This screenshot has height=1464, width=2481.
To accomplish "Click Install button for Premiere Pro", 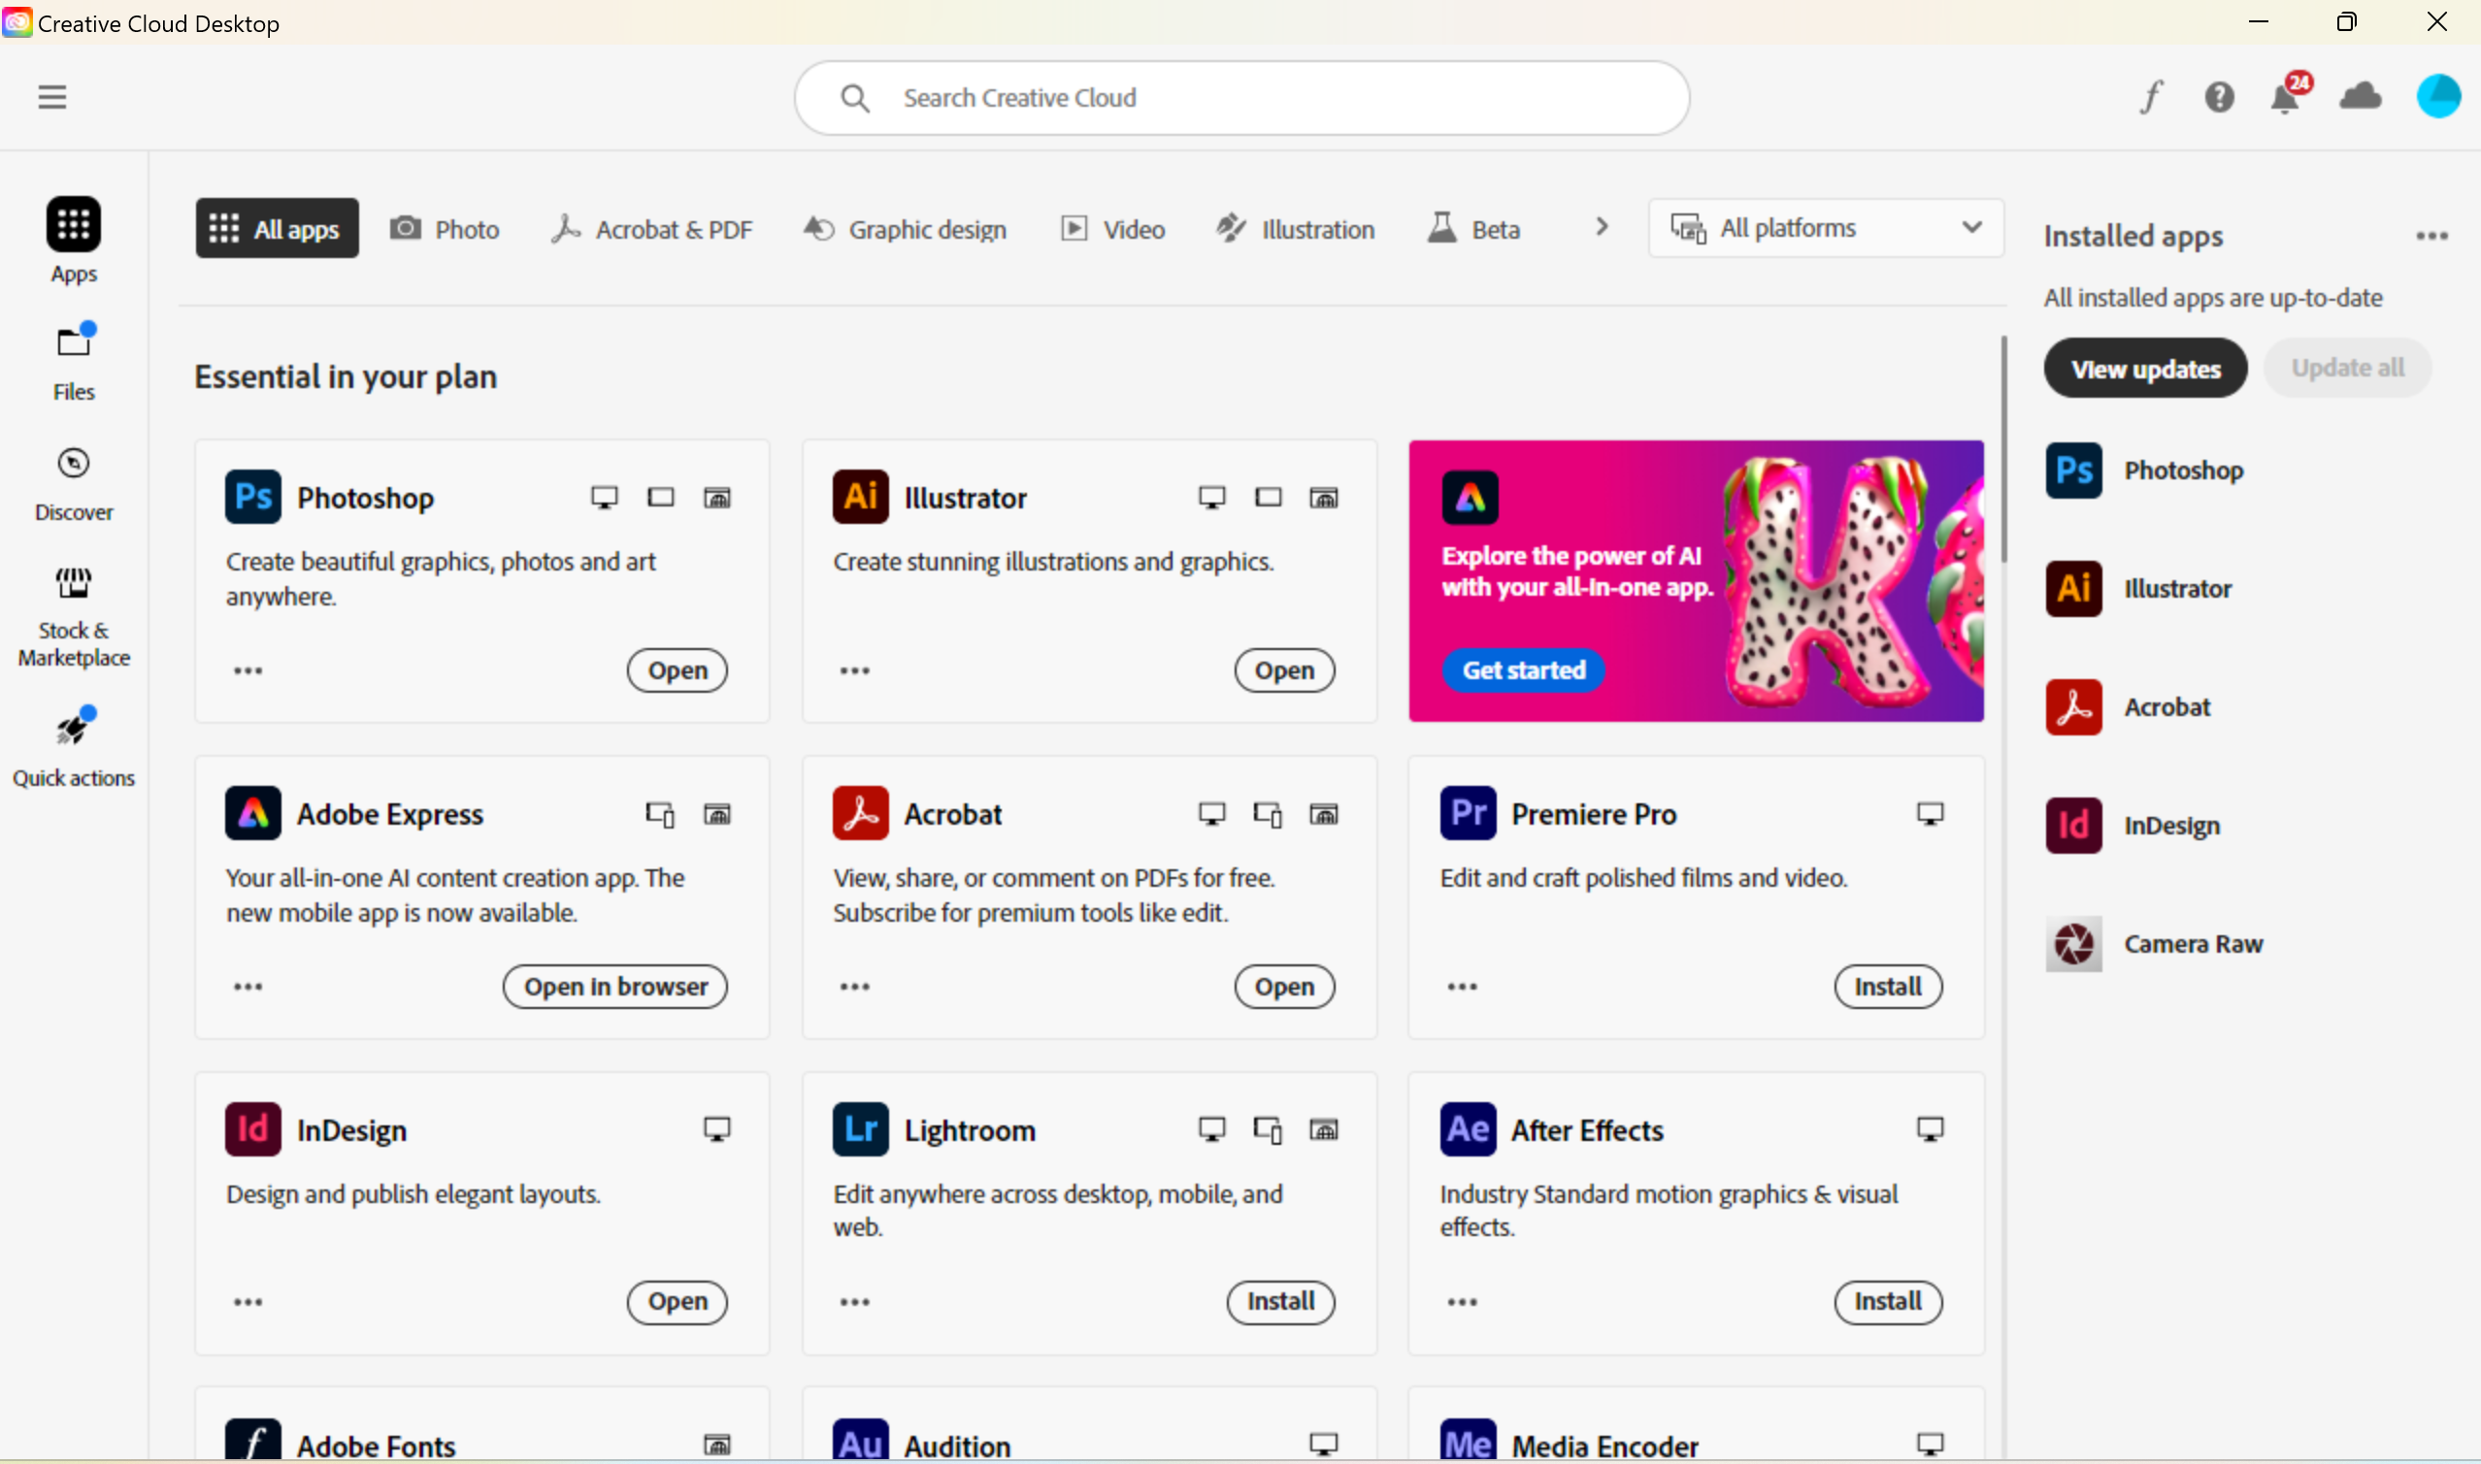I will pyautogui.click(x=1887, y=987).
